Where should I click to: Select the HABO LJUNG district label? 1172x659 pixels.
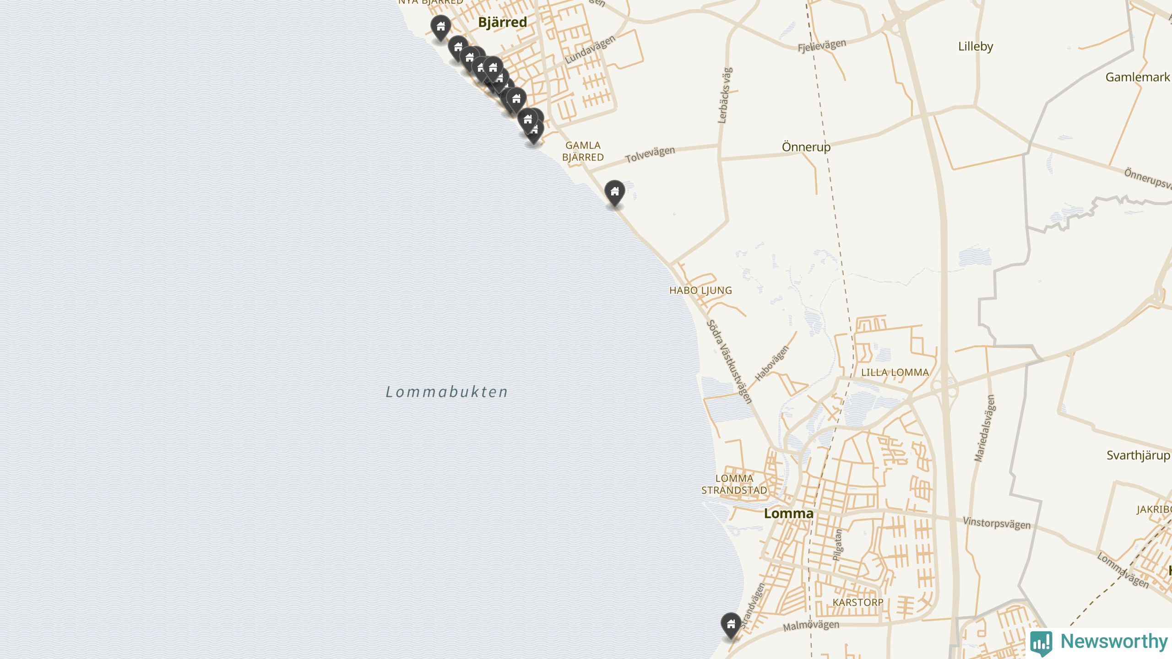point(700,291)
